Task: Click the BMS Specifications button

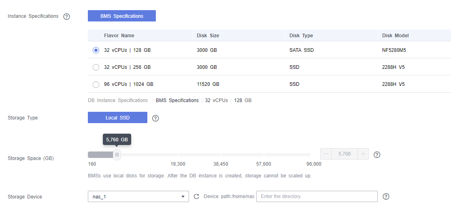Action: coord(121,16)
